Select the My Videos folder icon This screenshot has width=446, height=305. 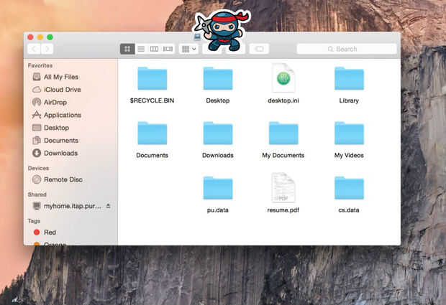point(349,133)
